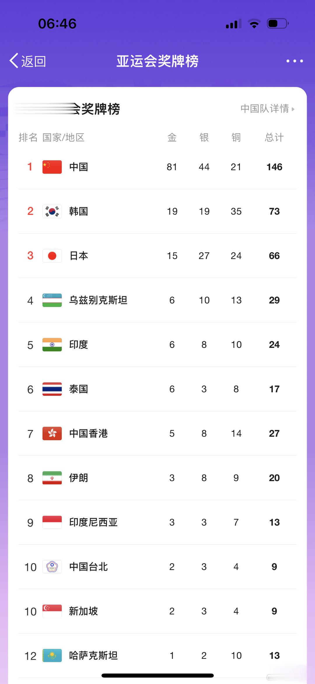Tap the Hong Kong flag icon
Viewport: 315px width, 684px height.
click(52, 433)
